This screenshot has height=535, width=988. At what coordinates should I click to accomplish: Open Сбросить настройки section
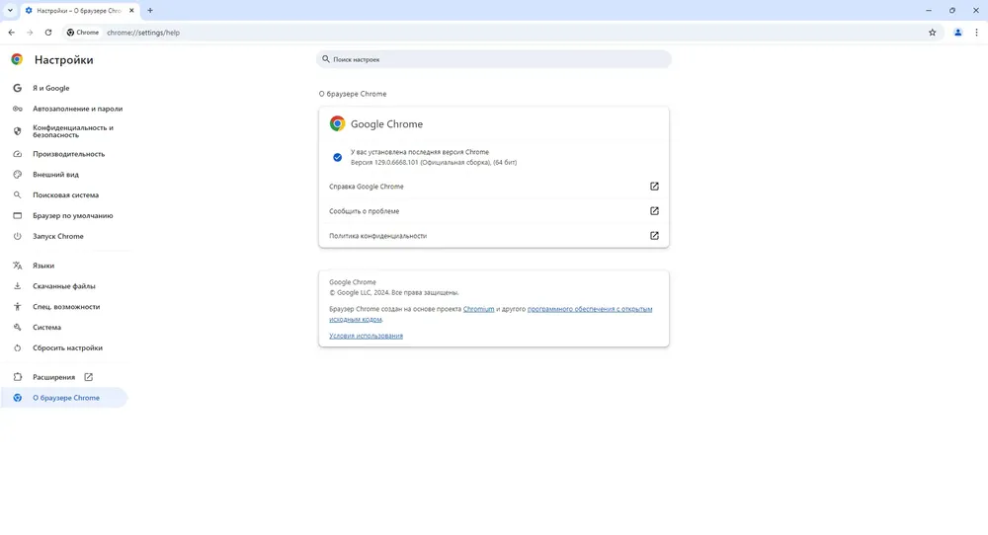67,347
